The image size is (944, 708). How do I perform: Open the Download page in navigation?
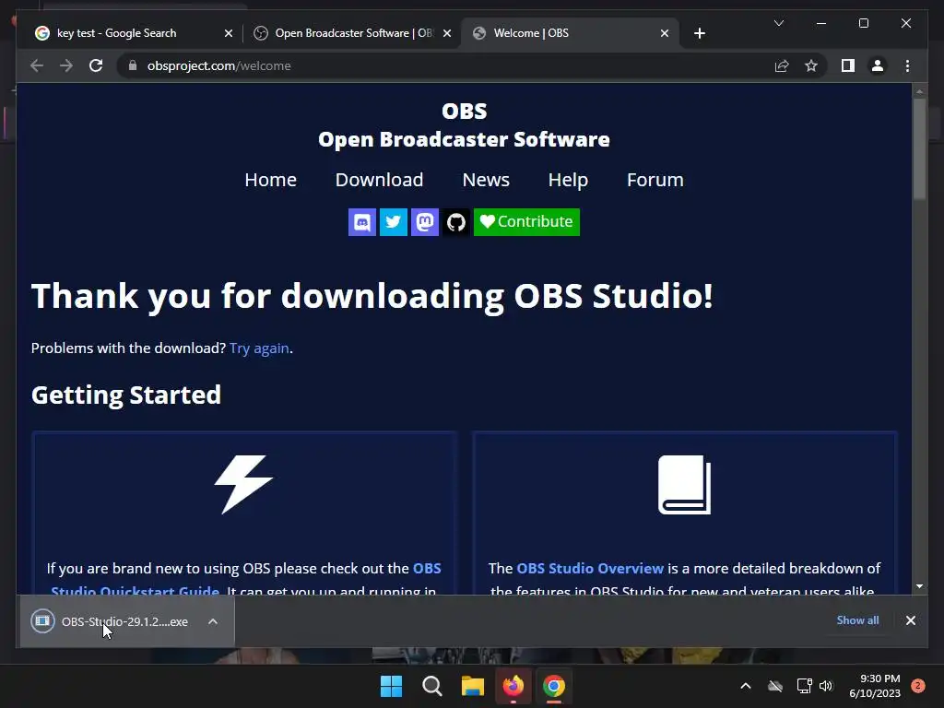click(379, 180)
